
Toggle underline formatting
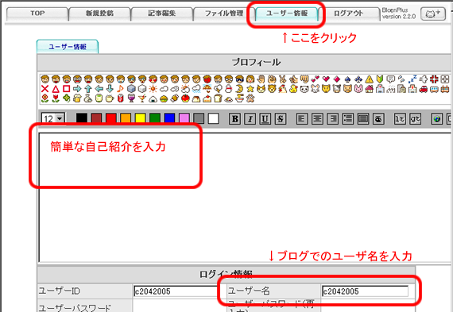pyautogui.click(x=265, y=118)
